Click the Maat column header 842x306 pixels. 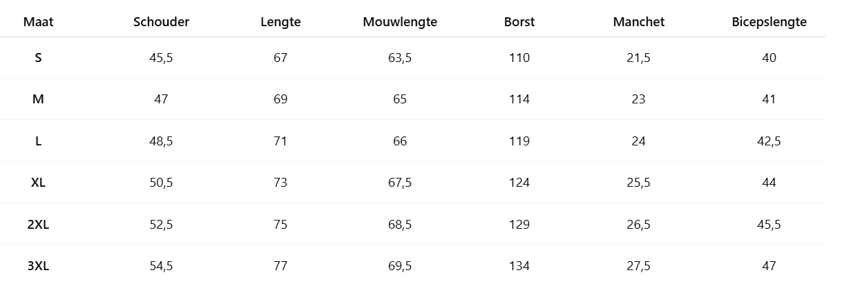point(38,22)
